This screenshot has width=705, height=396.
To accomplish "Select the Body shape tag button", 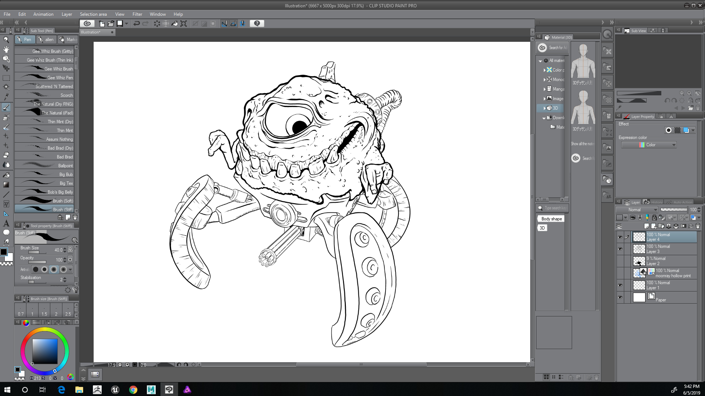I will tap(551, 219).
